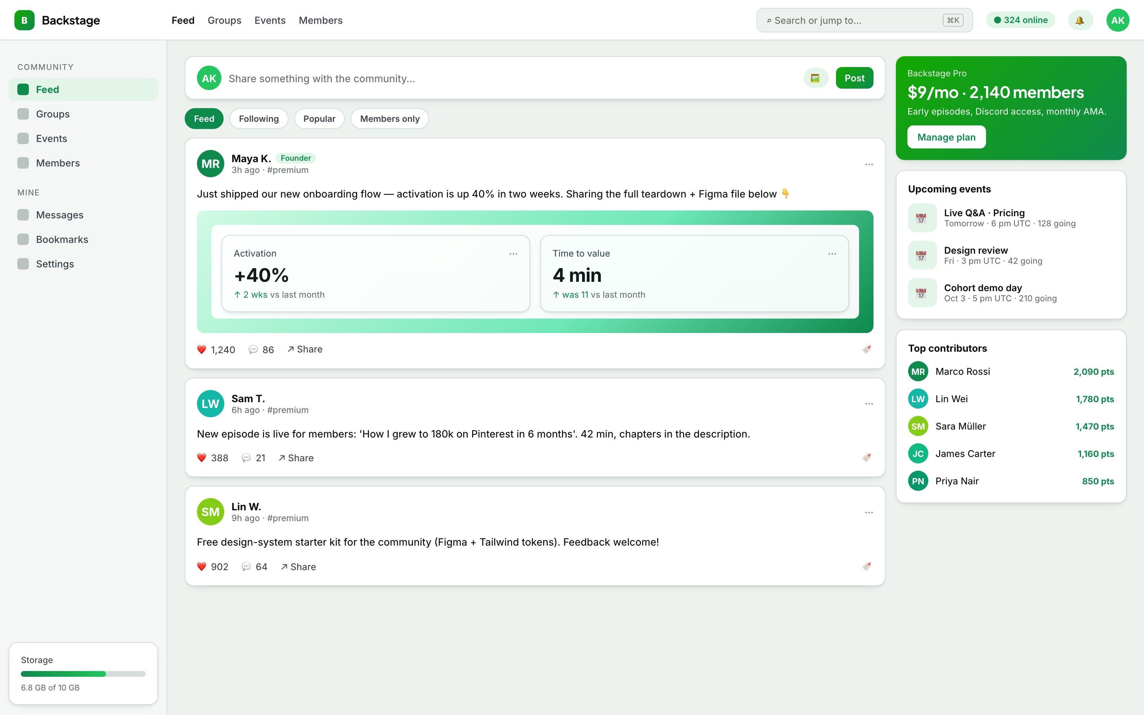Like Lin W.'s post with the heart
1144x715 pixels.
tap(202, 567)
